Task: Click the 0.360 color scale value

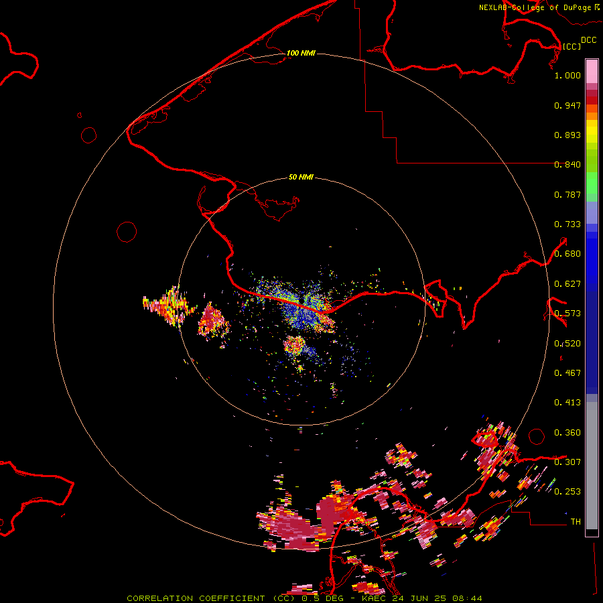Action: click(x=567, y=433)
